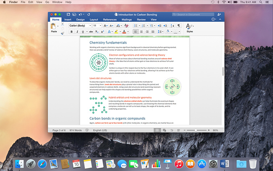Open the font size 11 dropdown
Viewport: 273px width, 171px height.
coord(97,26)
